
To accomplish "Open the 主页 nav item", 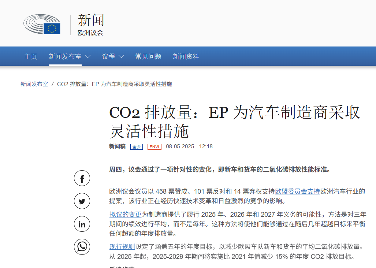I will coord(31,57).
